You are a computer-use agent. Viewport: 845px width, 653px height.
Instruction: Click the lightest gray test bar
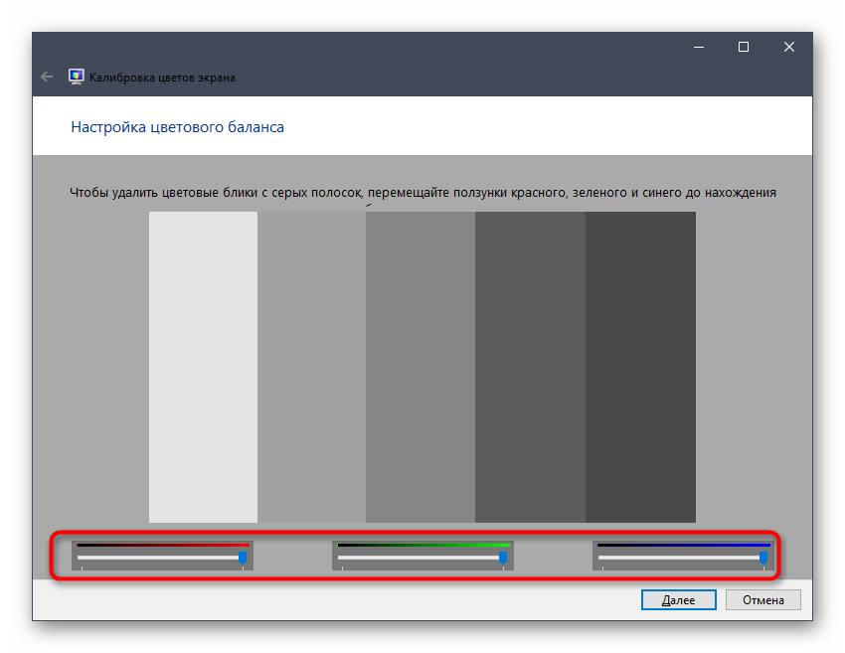[203, 367]
